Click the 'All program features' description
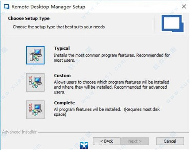 (x=107, y=112)
